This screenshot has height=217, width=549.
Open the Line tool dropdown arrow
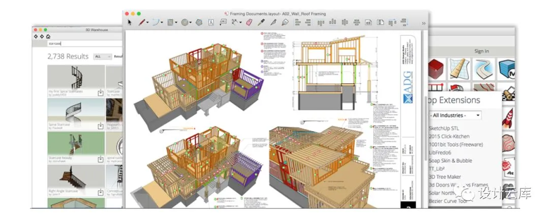[147, 22]
